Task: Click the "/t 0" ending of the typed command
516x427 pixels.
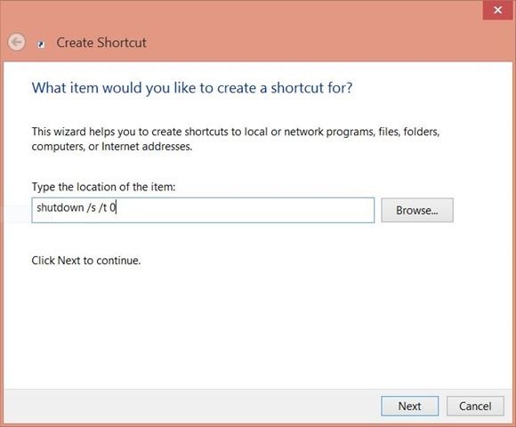Action: (108, 207)
